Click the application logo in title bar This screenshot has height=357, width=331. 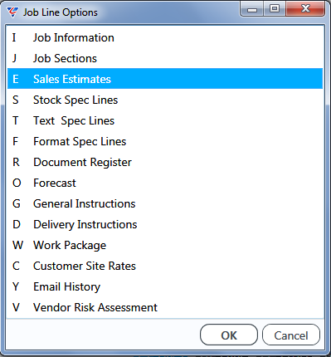(12, 12)
